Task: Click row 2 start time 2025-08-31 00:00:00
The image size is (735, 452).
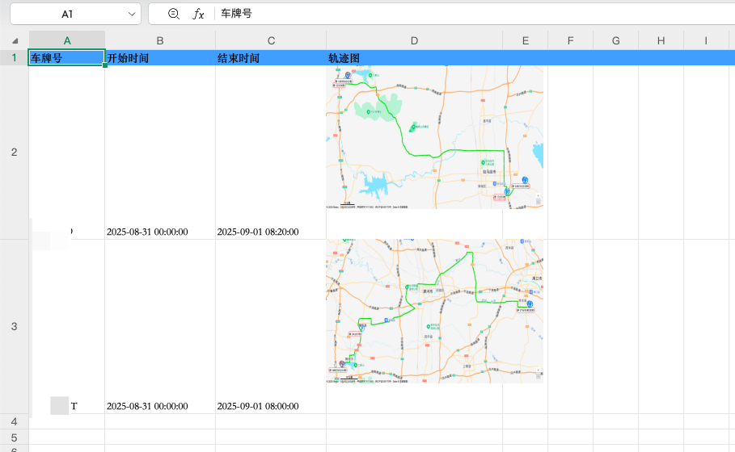Action: pyautogui.click(x=160, y=152)
